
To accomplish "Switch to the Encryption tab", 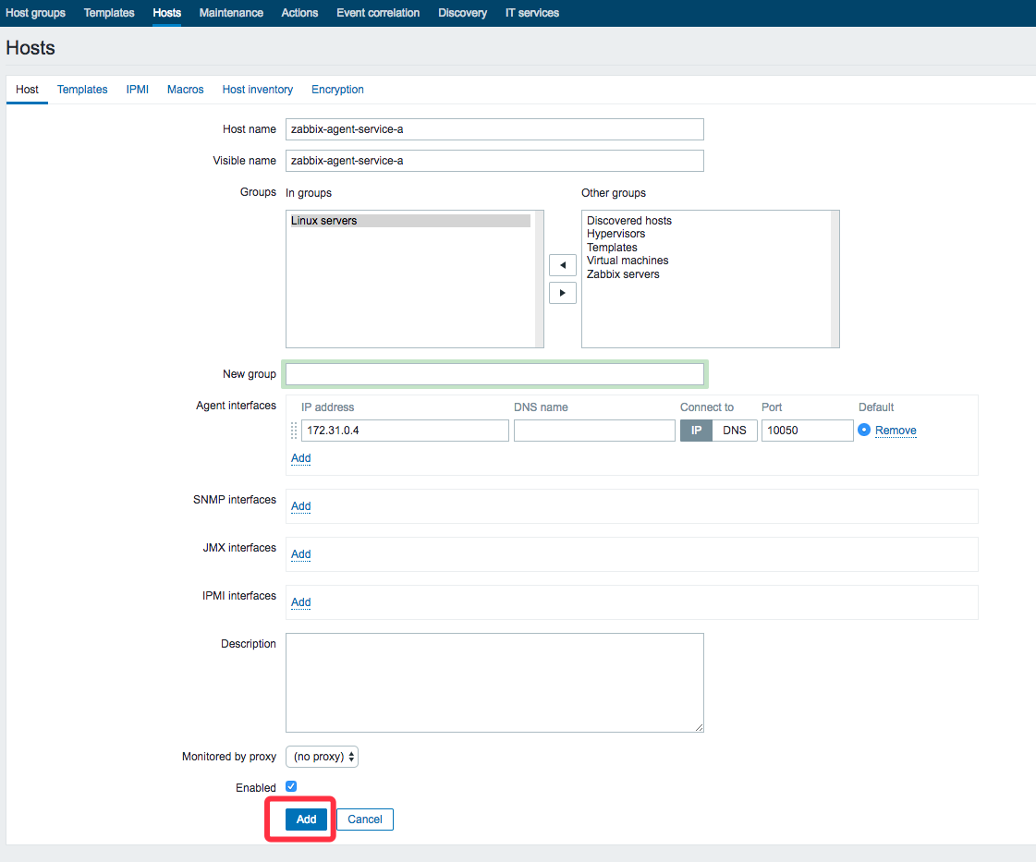I will (x=337, y=90).
